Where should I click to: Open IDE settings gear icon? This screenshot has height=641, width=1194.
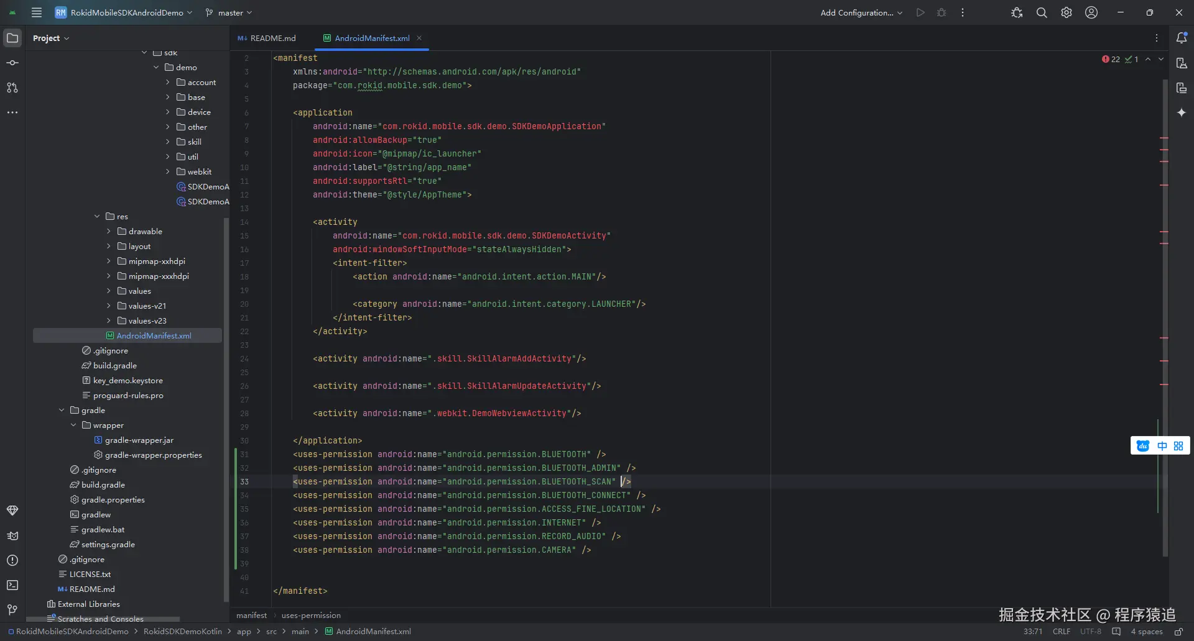1067,12
